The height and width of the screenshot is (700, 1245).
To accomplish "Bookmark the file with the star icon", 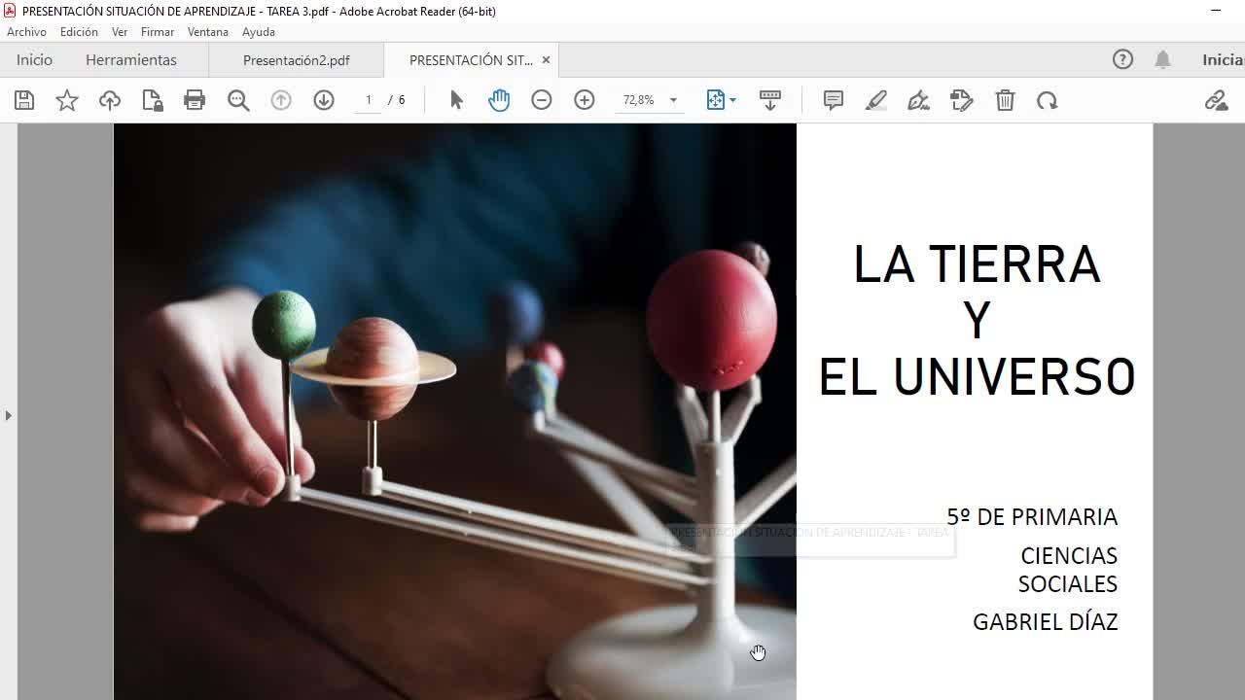I will point(67,100).
